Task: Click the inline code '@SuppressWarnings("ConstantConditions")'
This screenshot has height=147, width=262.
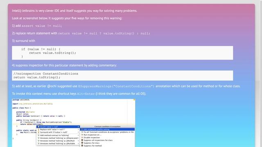Action: pos(116,86)
